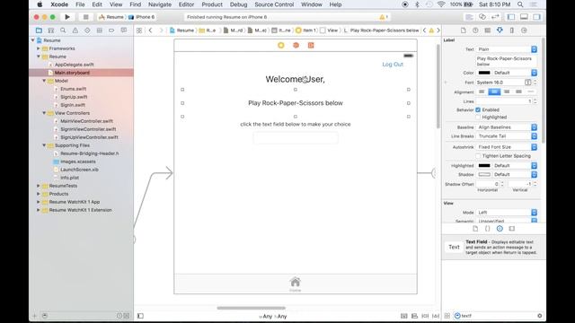Open the Symbol navigator tab
The image size is (575, 323).
click(51, 31)
